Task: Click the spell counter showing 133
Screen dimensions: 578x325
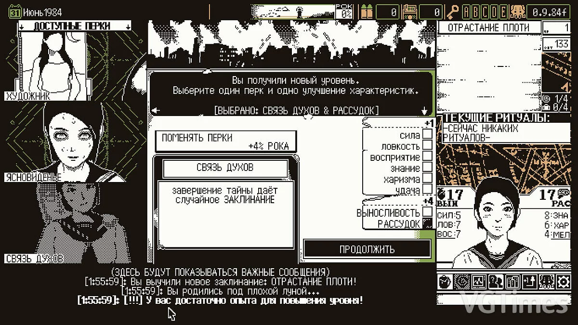Action: (x=556, y=44)
